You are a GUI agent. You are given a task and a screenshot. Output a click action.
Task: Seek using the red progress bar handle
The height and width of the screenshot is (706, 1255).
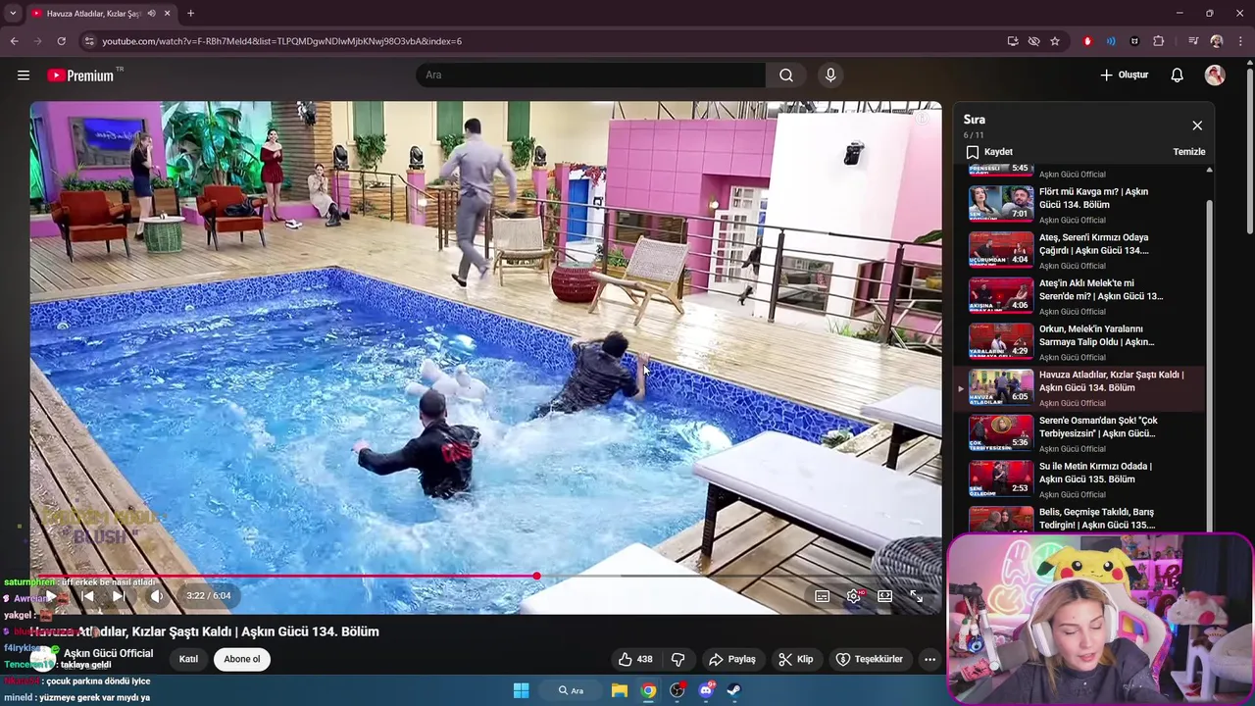536,576
